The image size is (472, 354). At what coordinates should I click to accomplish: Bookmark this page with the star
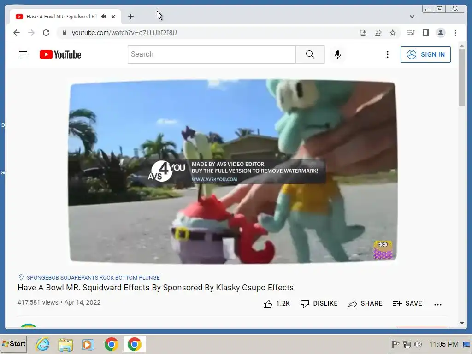coord(393,33)
